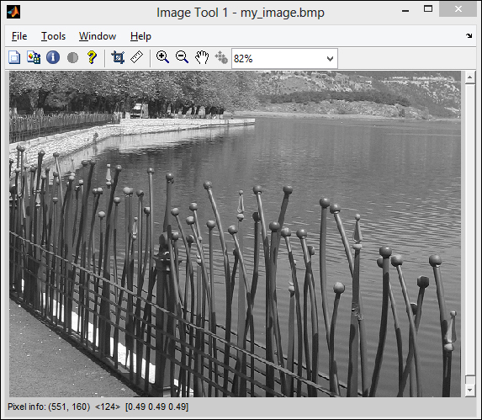
Task: Open the magnification dropdown arrow
Action: point(330,58)
